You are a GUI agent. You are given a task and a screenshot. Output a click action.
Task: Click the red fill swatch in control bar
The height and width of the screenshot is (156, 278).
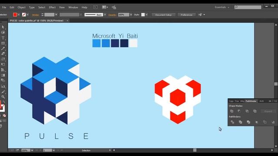tap(15, 15)
